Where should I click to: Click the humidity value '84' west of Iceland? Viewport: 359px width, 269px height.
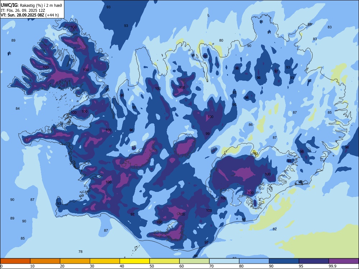[x=18, y=108]
